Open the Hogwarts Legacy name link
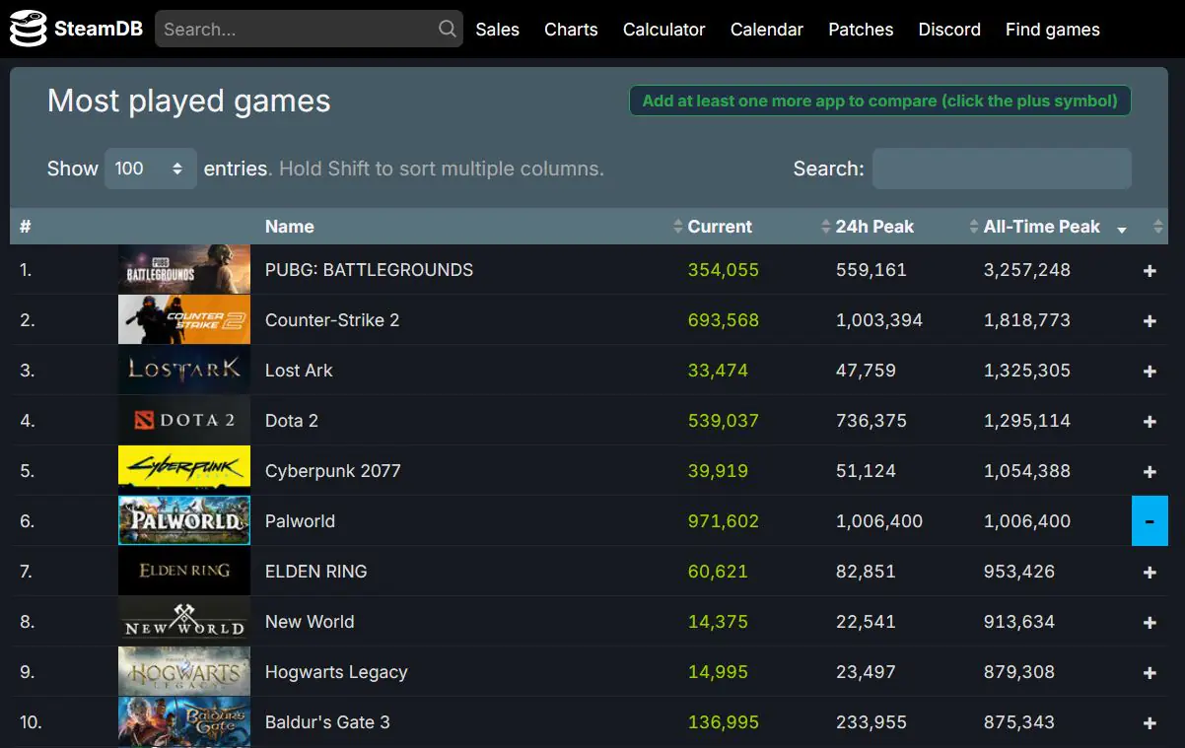Viewport: 1185px width, 748px height. coord(336,672)
